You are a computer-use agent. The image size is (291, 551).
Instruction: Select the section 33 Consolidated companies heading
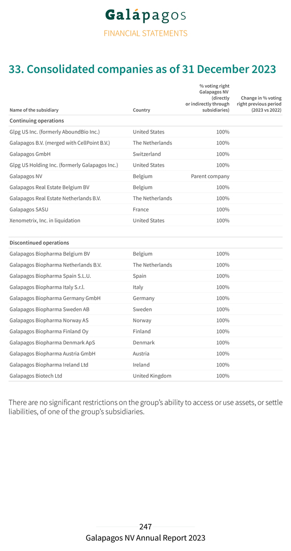click(x=142, y=69)
